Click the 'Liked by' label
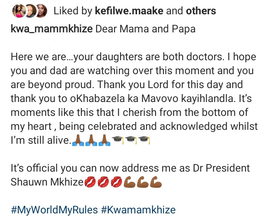The width and height of the screenshot is (271, 216). coord(73,11)
